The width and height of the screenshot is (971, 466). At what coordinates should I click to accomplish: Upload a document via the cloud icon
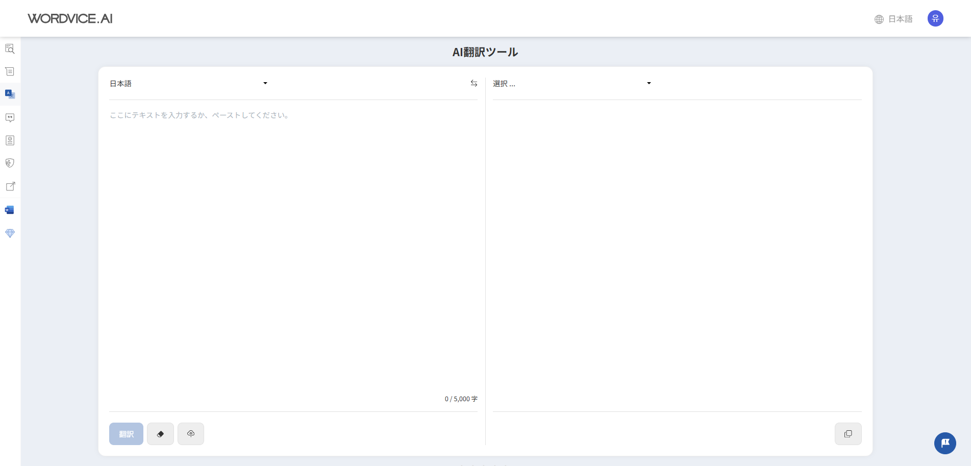tap(191, 433)
